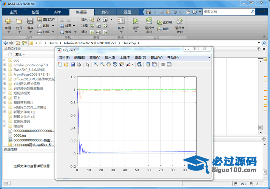The width and height of the screenshot is (270, 189).
Task: Select the Brush data tool
Action: (128, 64)
